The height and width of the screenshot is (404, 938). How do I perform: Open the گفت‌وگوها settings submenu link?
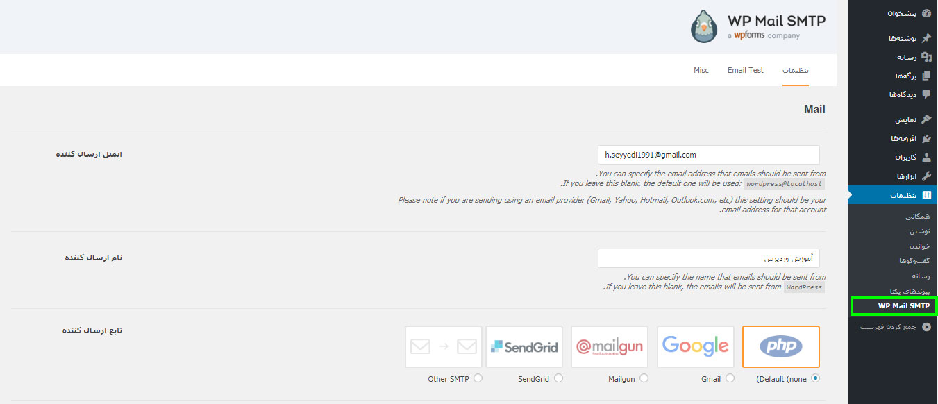click(x=914, y=261)
